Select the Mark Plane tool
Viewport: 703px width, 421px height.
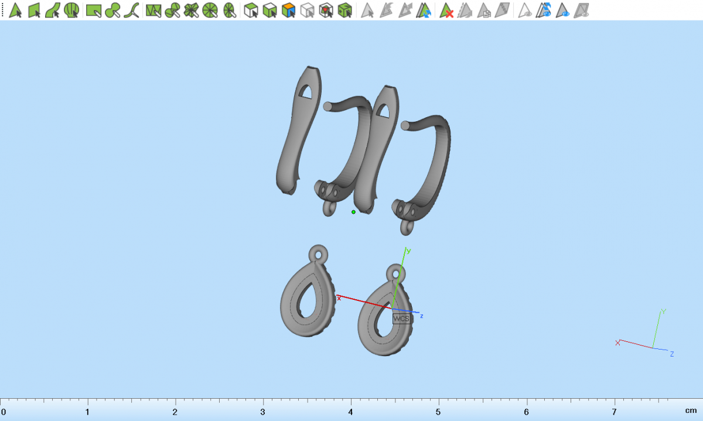[x=34, y=10]
